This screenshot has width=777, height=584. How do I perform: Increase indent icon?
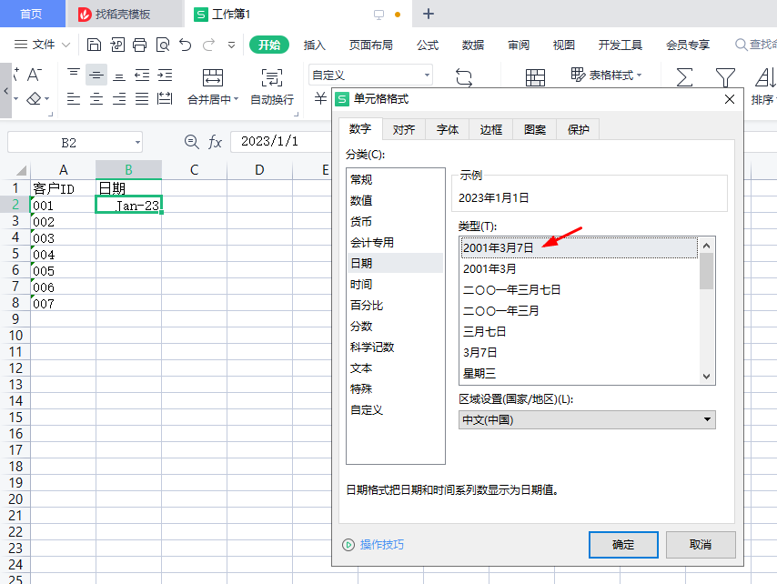point(165,75)
